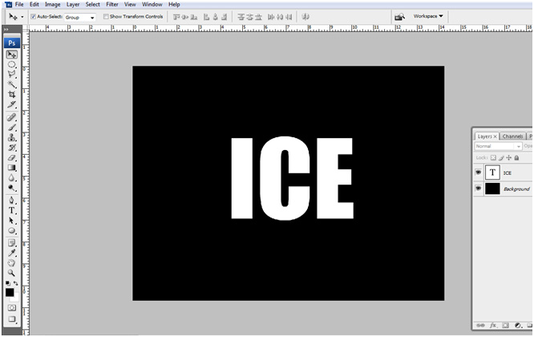Enable Show Transform Controls checkbox
534x337 pixels.
(x=106, y=16)
